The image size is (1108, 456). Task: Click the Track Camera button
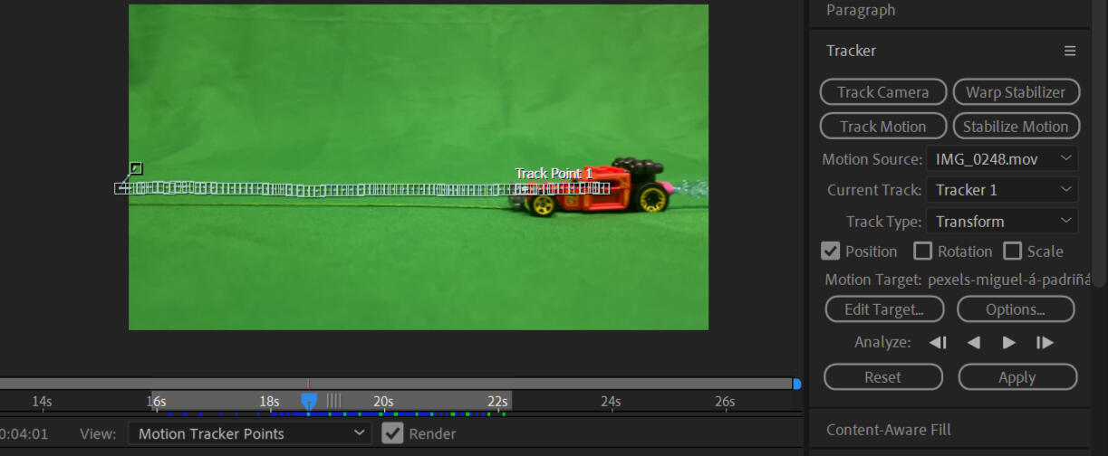pos(882,92)
